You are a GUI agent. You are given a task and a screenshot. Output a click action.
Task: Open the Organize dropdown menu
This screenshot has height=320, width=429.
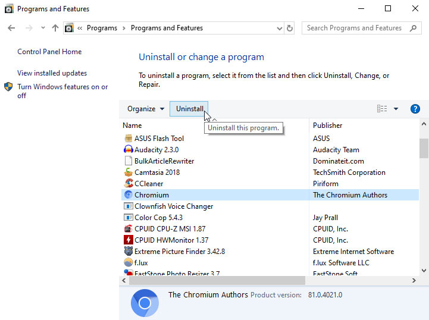click(146, 109)
